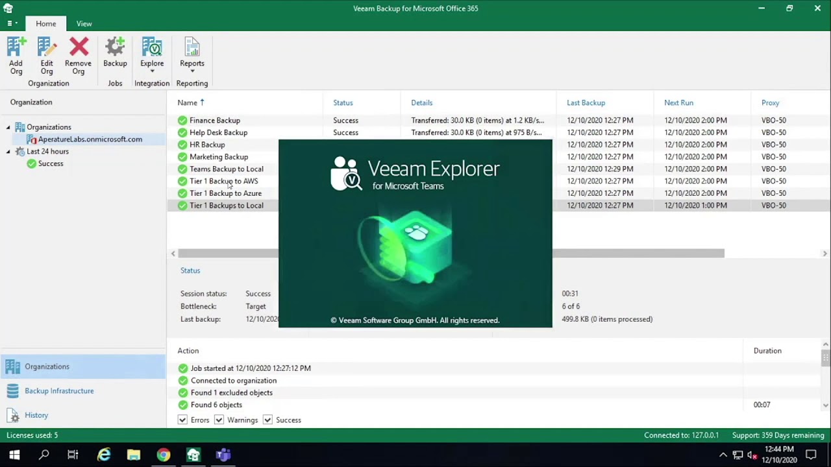This screenshot has width=831, height=467.
Task: Switch to the Home ribbon tab
Action: point(45,23)
